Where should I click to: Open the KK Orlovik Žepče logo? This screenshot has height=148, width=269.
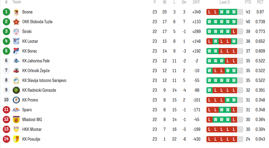click(16, 71)
